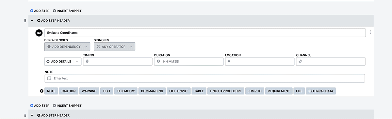Expand the Add Details dropdown

pos(63,61)
